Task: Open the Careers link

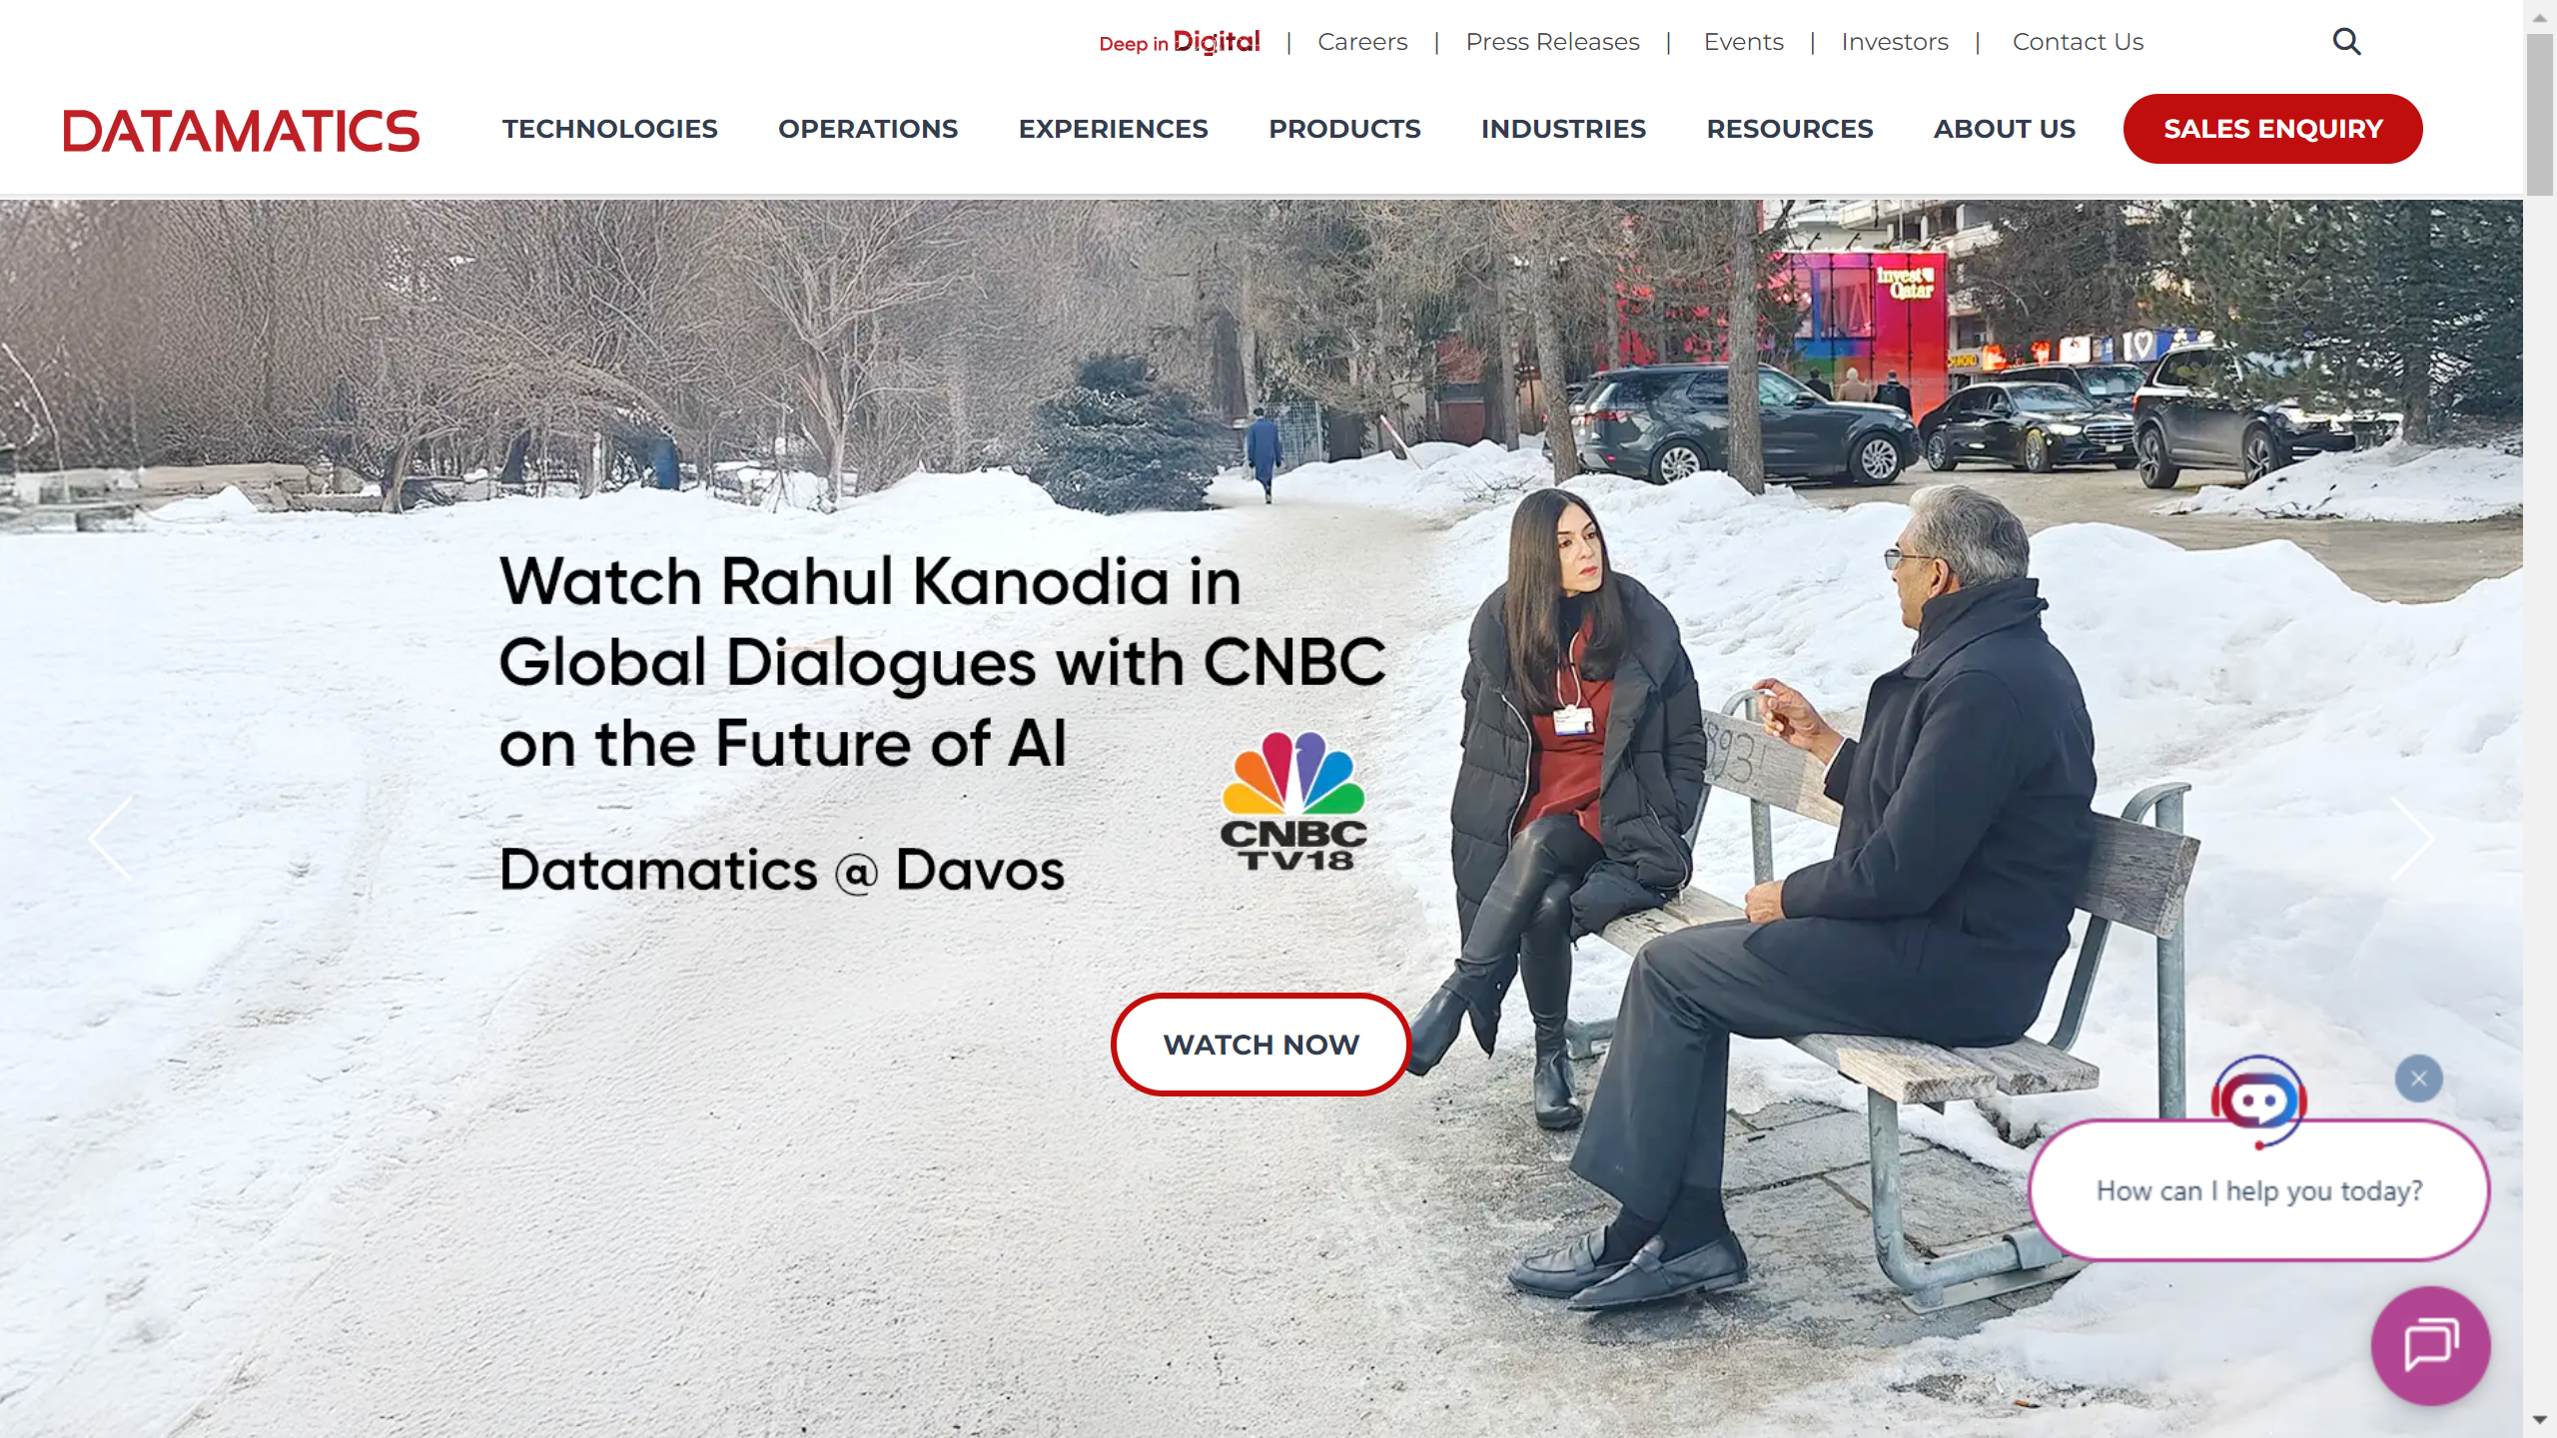Action: [1362, 42]
